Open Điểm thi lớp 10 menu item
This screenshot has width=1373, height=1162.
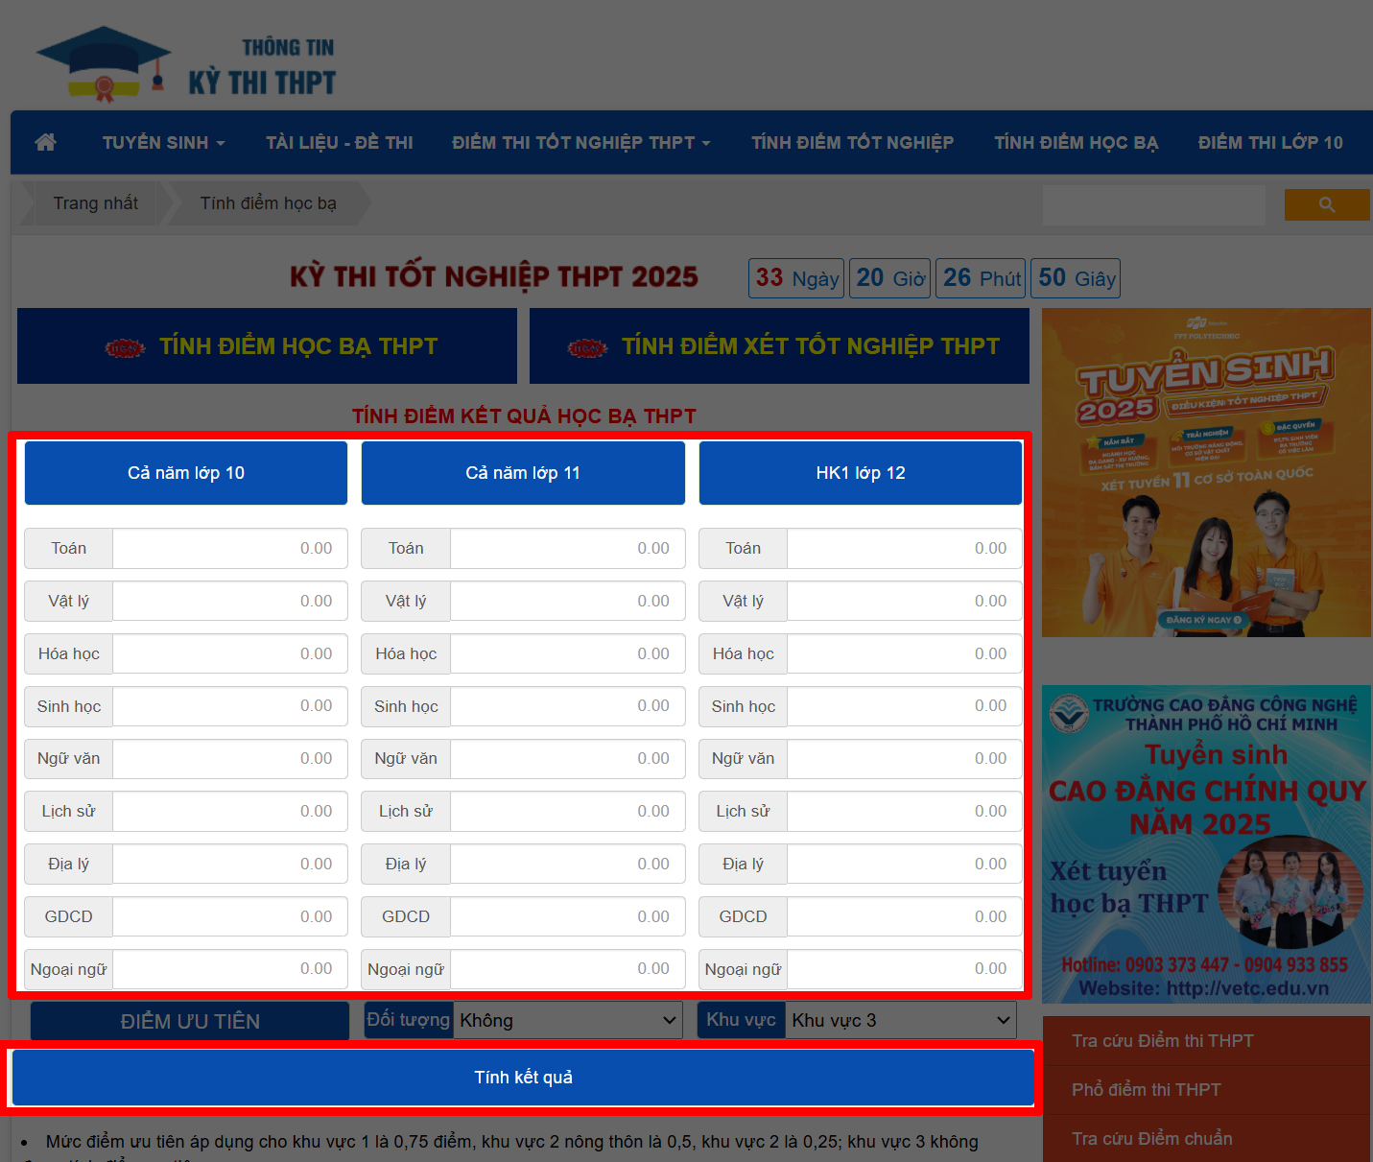tap(1269, 142)
